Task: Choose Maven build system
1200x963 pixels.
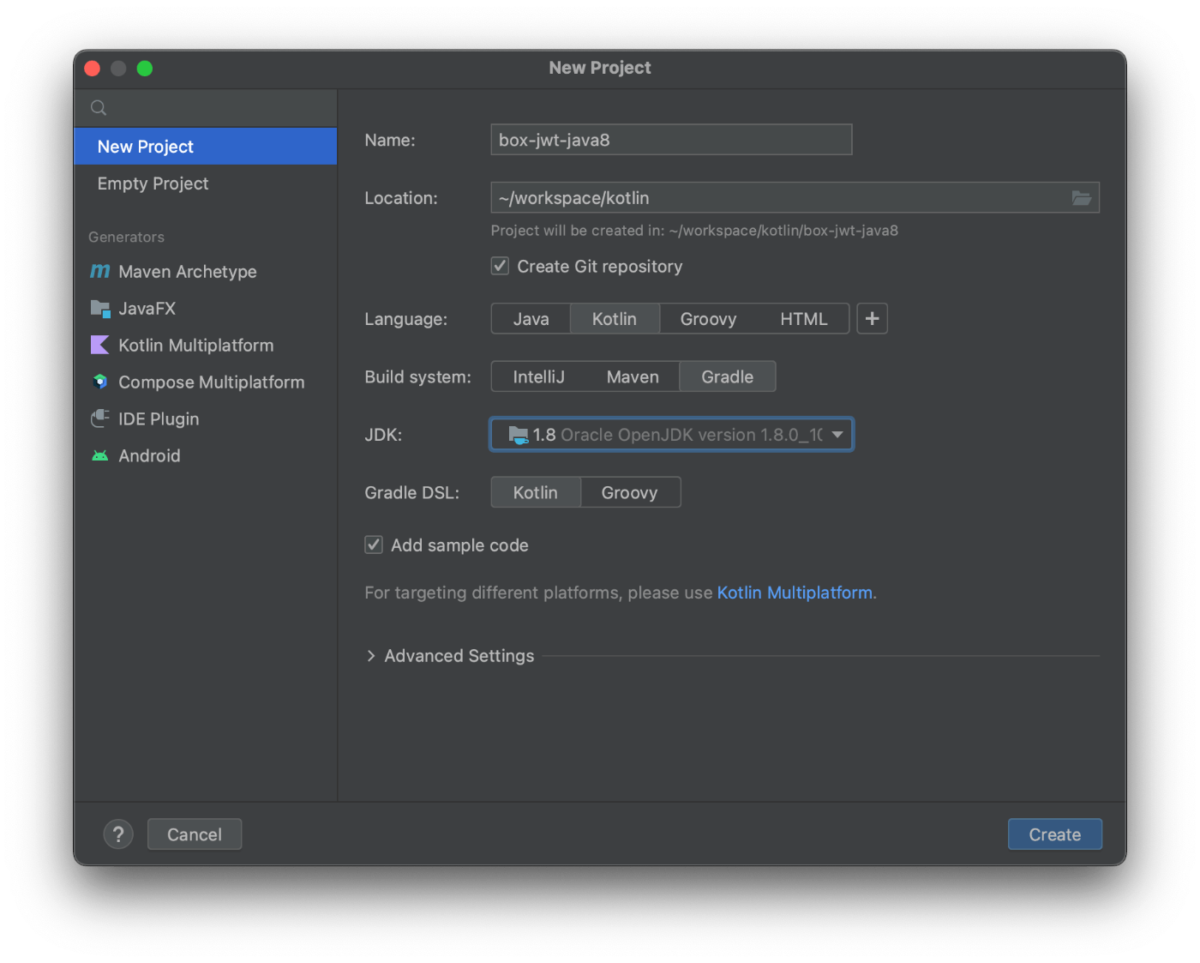Action: [633, 376]
